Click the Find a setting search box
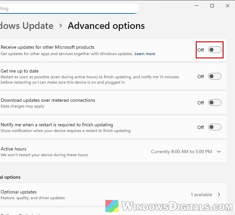This screenshot has width=235, height=215. pyautogui.click(x=69, y=8)
